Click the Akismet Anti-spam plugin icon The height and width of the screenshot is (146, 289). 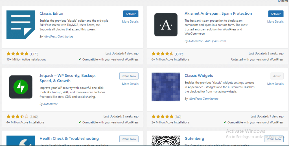point(166,25)
